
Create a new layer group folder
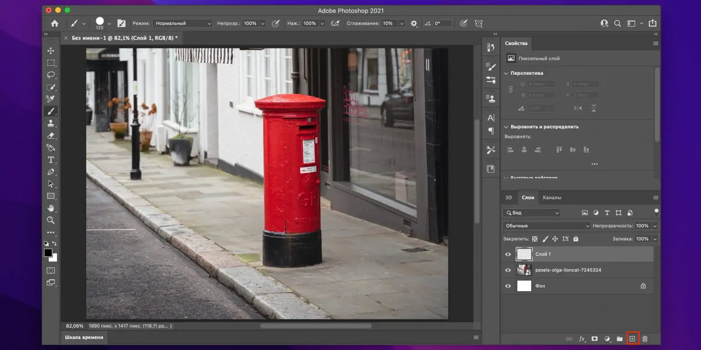(x=619, y=339)
